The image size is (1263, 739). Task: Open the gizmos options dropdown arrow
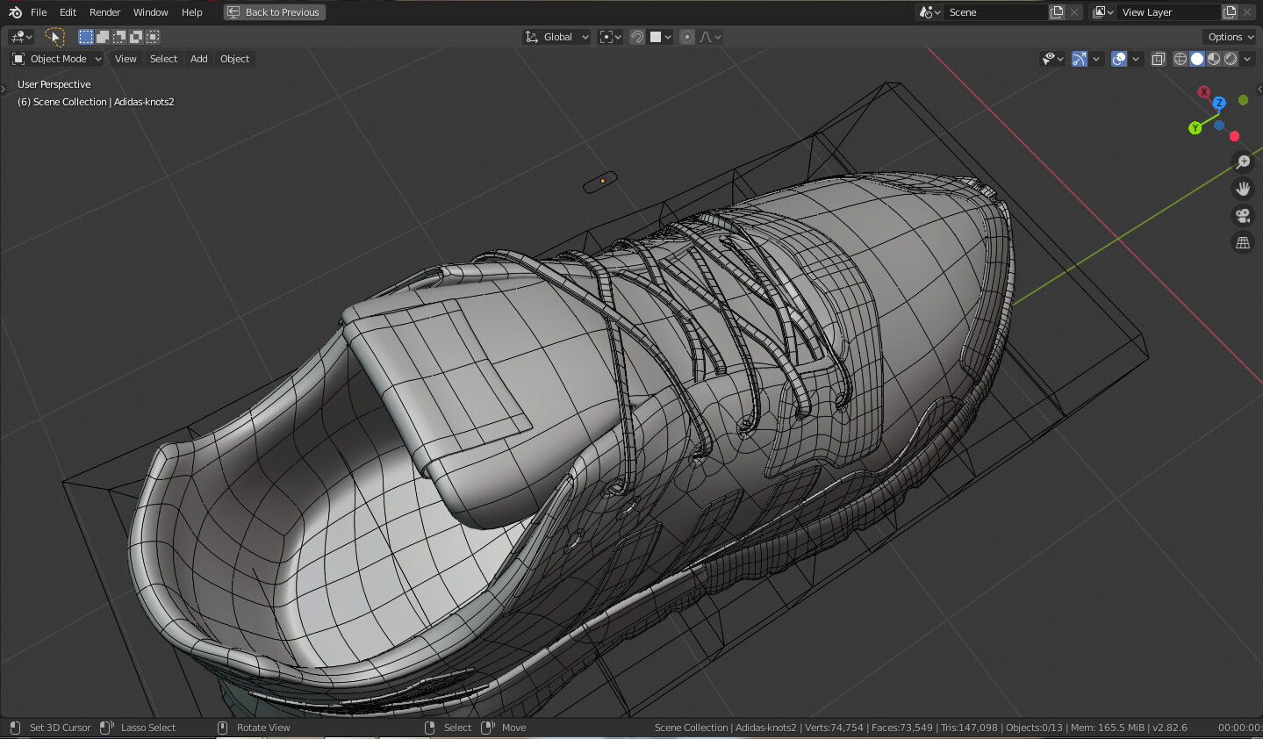[x=1096, y=59]
